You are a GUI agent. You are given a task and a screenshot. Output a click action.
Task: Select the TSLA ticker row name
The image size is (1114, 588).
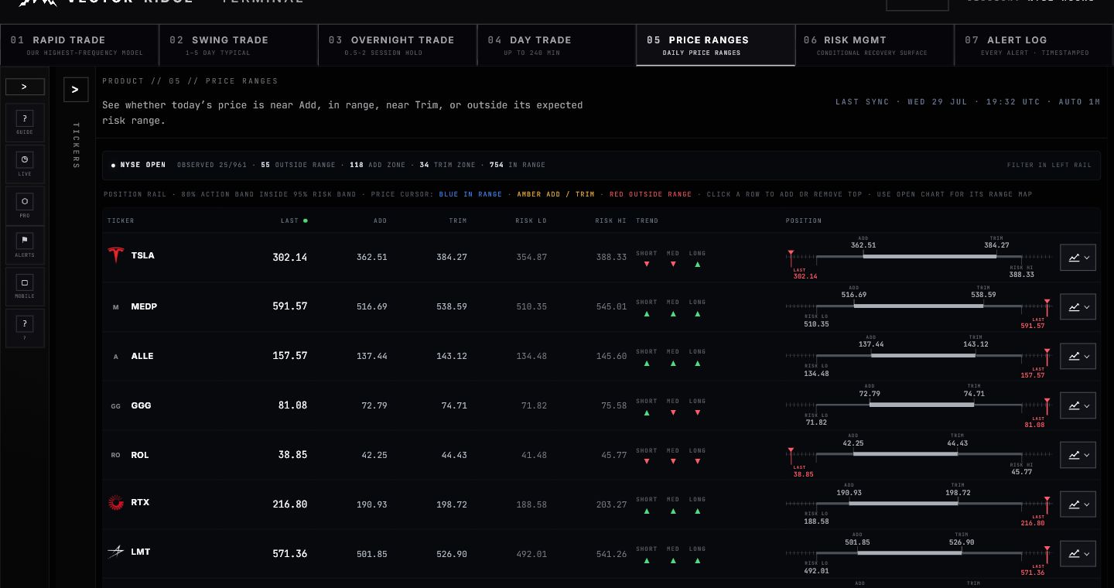click(142, 255)
